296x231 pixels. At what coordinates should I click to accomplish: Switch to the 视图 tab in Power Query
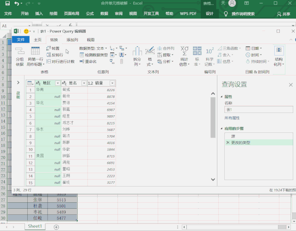tap(91, 40)
